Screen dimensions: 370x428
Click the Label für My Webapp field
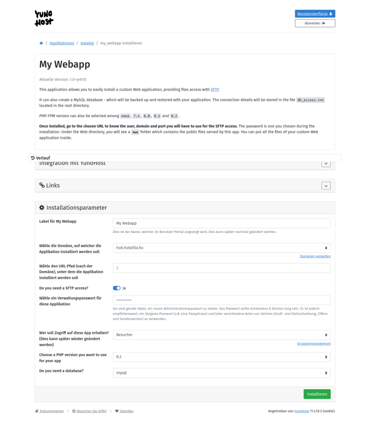(222, 223)
